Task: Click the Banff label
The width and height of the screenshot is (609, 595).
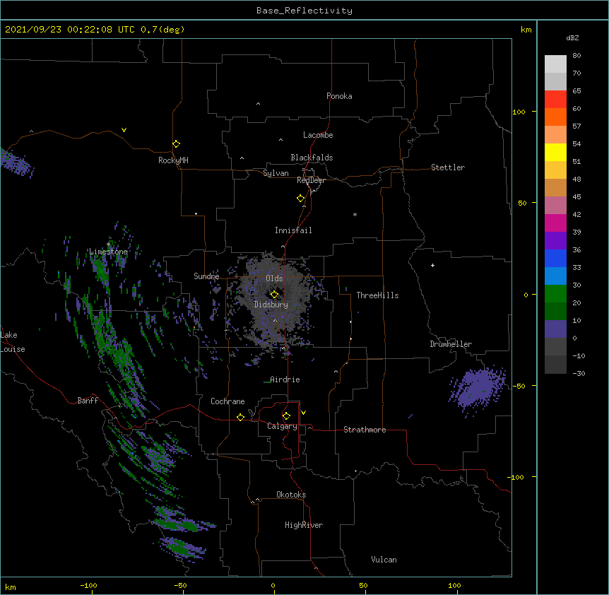Action: [x=88, y=401]
